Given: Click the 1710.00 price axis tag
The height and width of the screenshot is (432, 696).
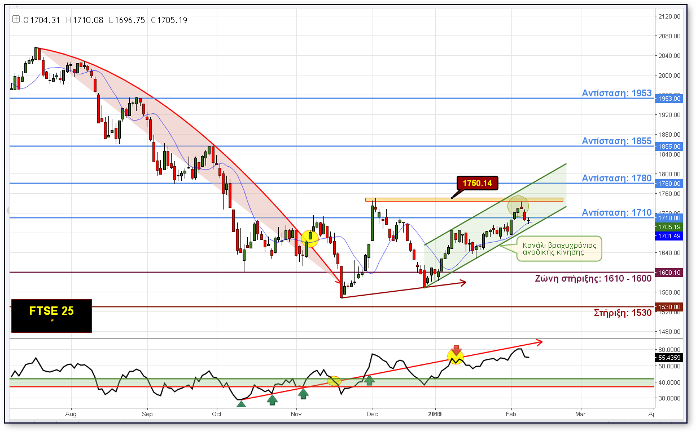Looking at the screenshot, I should tap(669, 218).
